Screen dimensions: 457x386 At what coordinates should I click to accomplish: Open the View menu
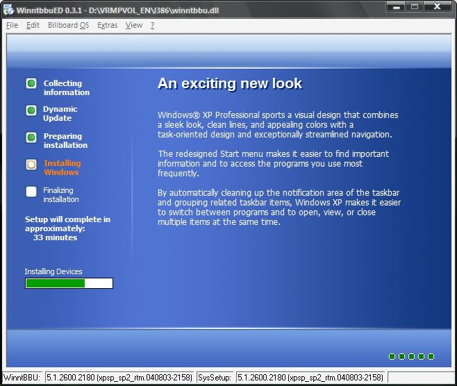tap(134, 25)
